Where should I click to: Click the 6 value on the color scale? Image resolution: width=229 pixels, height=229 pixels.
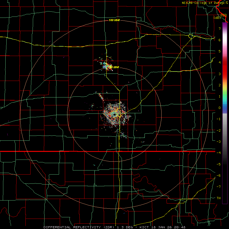tap(220, 40)
